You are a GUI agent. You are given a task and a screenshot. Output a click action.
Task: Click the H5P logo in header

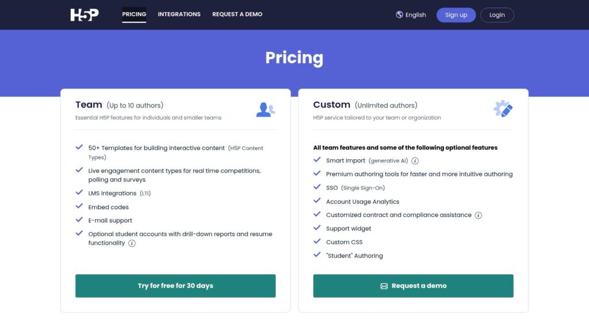85,14
